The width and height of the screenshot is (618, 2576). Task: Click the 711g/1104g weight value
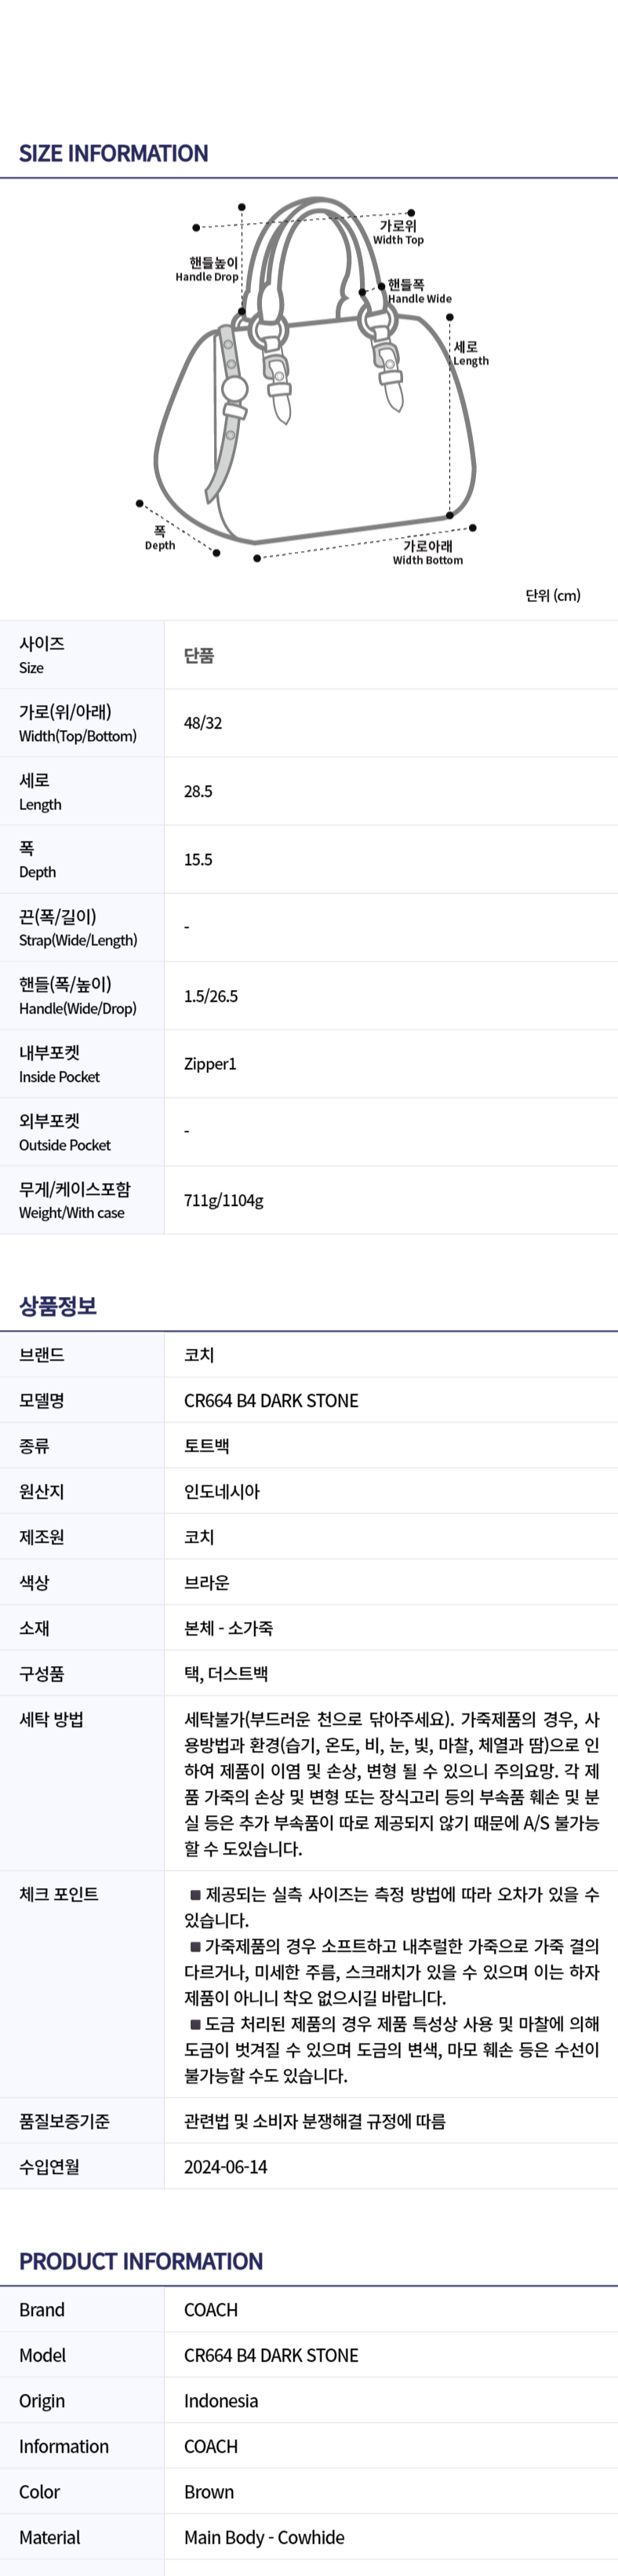(x=224, y=1200)
